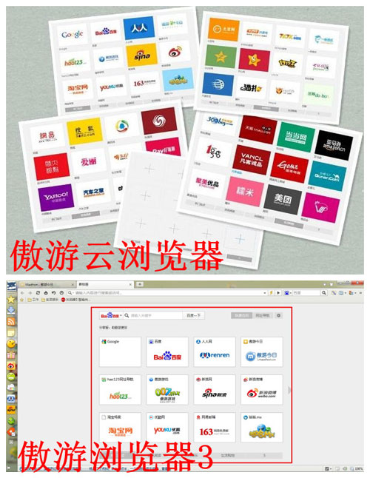
Task: Open the history clock icon in toolbar
Action: click(x=61, y=293)
